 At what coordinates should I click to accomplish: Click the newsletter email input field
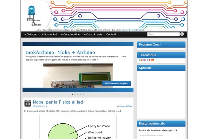coord(161,136)
